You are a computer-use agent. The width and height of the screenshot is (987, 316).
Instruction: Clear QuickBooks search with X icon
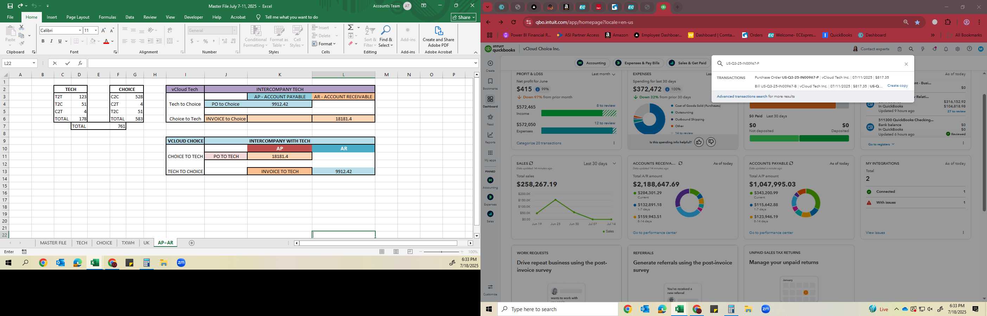tap(906, 64)
